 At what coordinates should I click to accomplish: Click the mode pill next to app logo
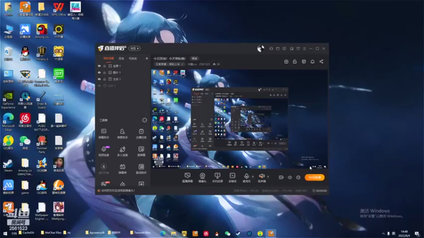[x=135, y=49]
